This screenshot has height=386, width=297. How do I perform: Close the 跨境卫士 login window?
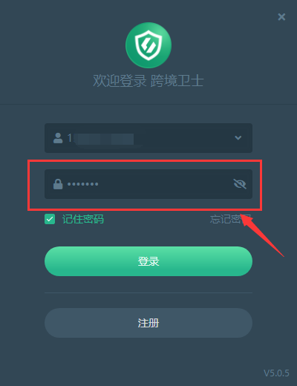point(281,17)
